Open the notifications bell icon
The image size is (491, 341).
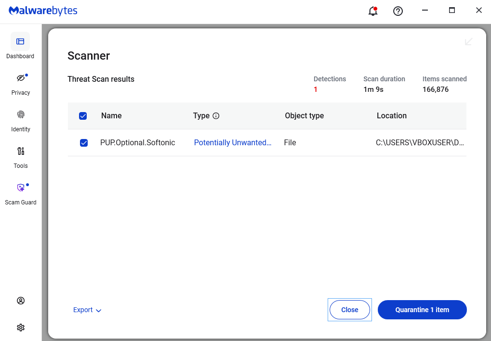tap(372, 11)
